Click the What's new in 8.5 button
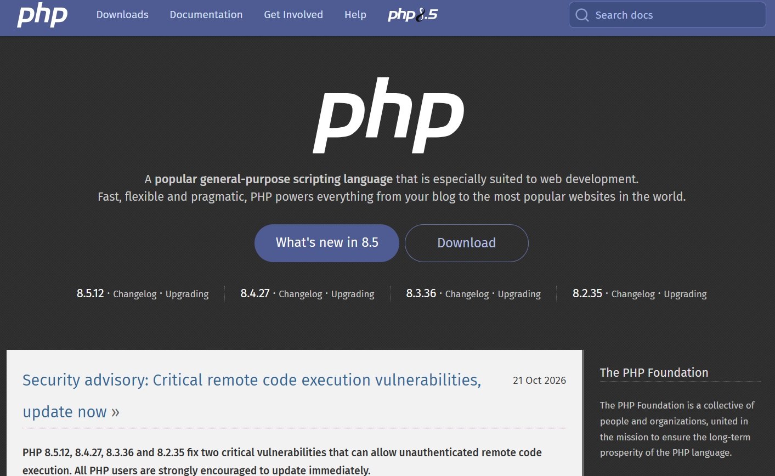Viewport: 775px width, 476px height. click(x=327, y=243)
